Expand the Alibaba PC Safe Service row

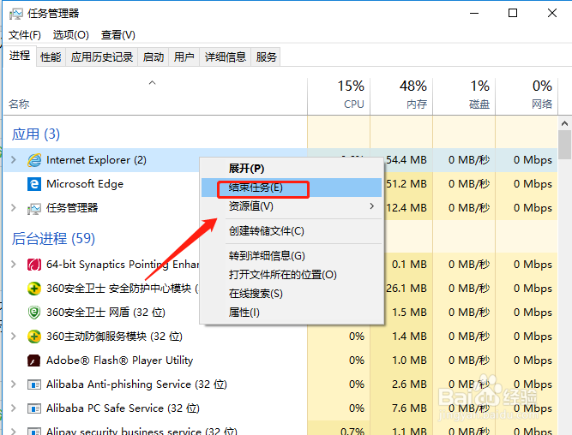pyautogui.click(x=14, y=408)
